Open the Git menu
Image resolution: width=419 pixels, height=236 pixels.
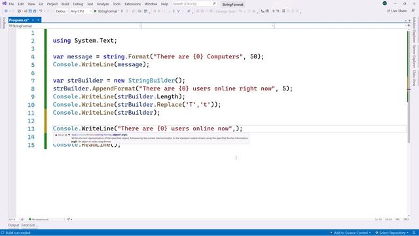pos(41,4)
